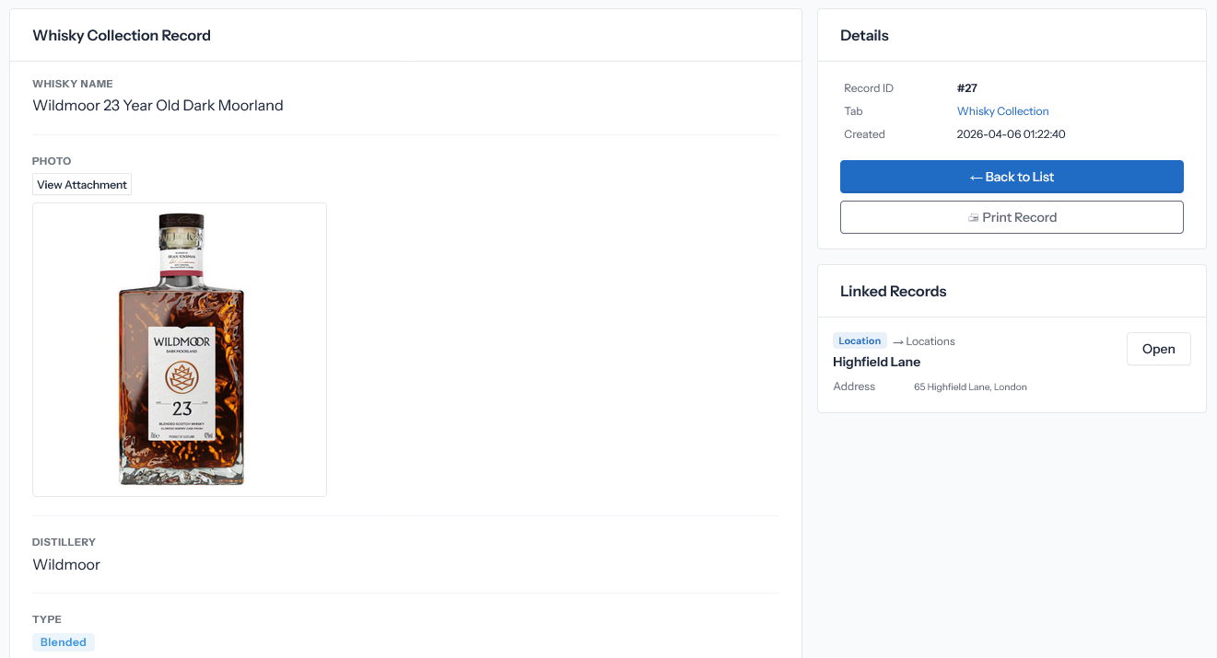The width and height of the screenshot is (1217, 658).
Task: Follow the Whisky Collection tab link
Action: tap(1002, 111)
